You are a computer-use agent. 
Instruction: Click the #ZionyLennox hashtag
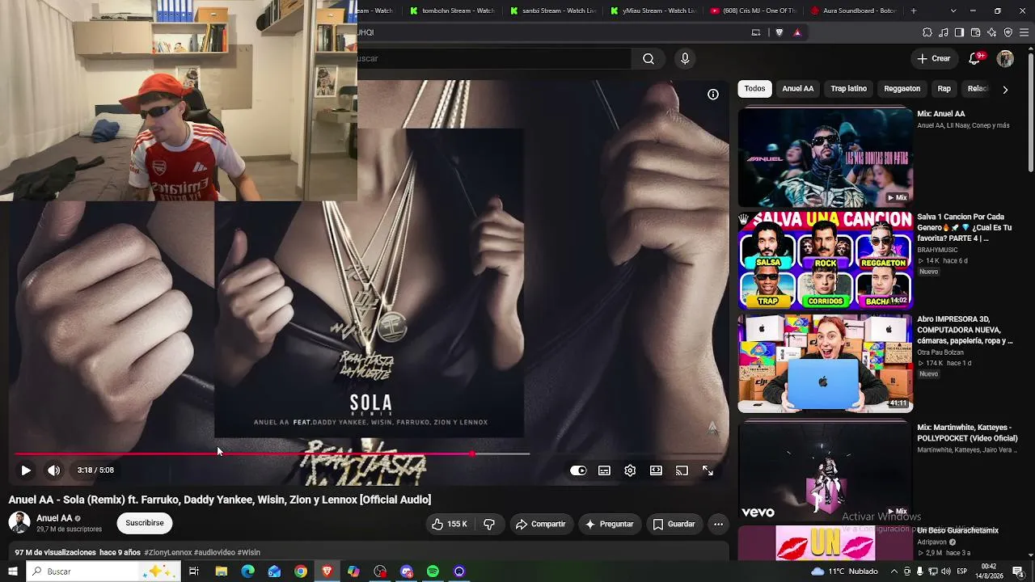[168, 553]
